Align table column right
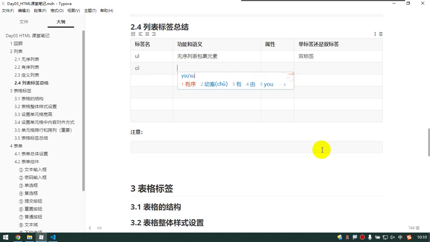 point(154,34)
